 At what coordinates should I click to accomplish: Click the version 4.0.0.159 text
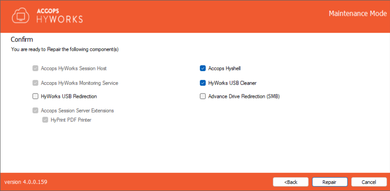(x=26, y=182)
